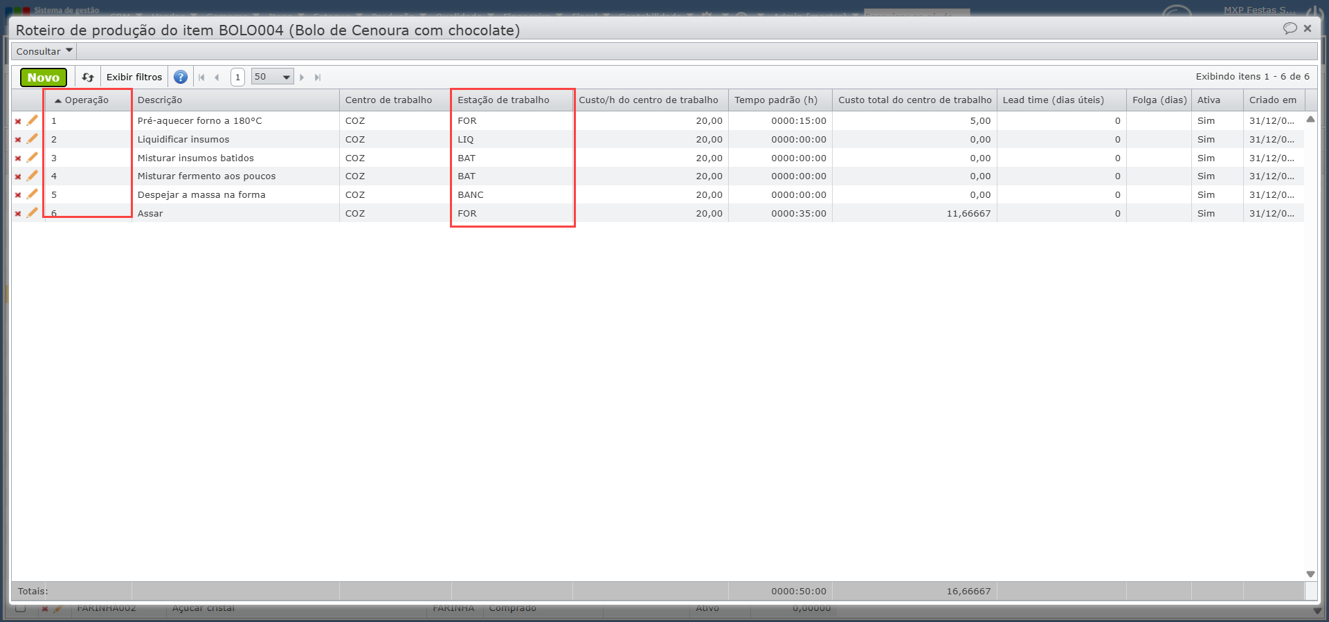Open the comments speech bubble icon
The width and height of the screenshot is (1329, 622).
[1290, 28]
